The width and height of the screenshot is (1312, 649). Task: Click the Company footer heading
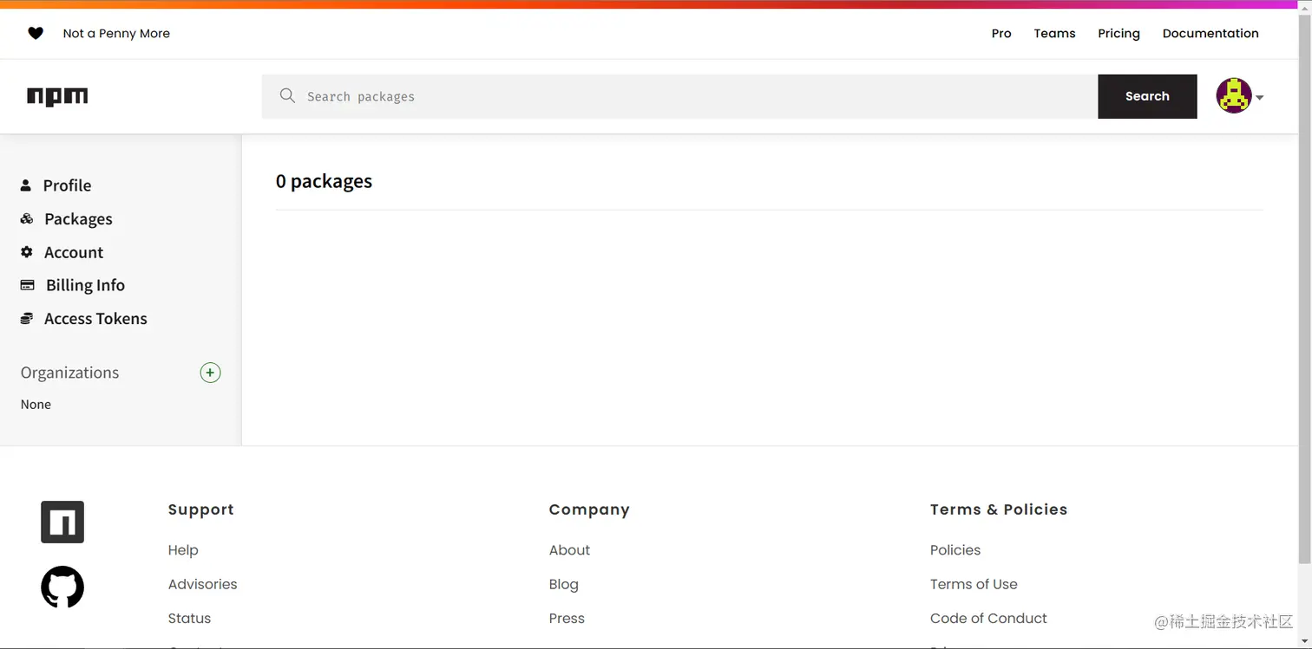(x=589, y=509)
